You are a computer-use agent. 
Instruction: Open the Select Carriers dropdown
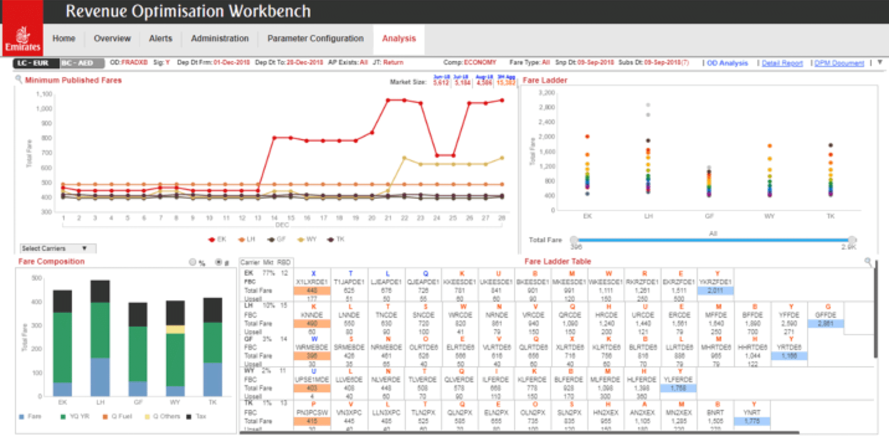click(58, 248)
